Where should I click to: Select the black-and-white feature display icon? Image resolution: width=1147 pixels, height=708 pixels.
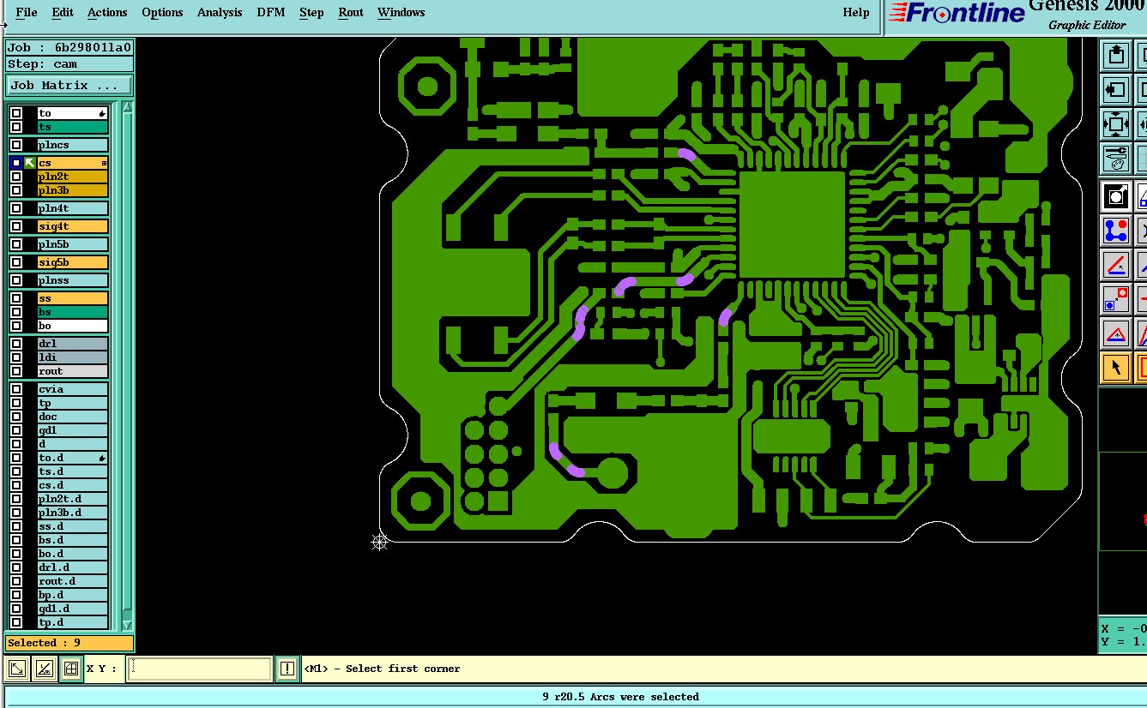tap(1115, 196)
